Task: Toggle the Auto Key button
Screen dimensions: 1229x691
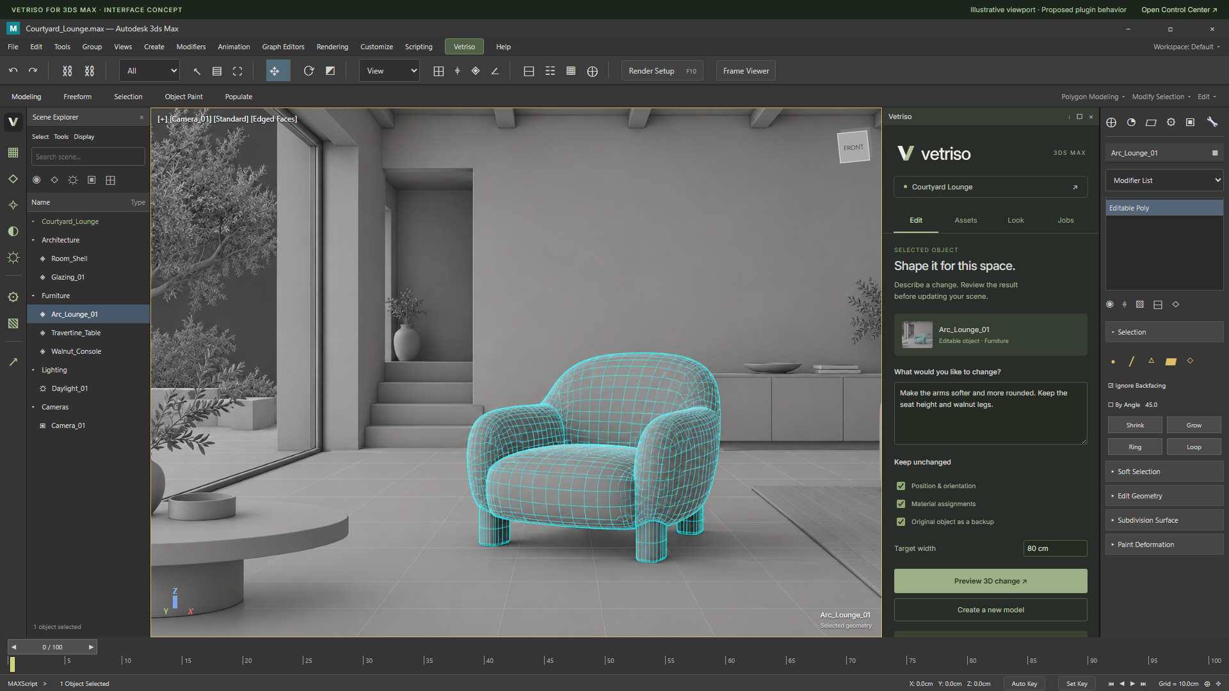Action: pos(1024,683)
